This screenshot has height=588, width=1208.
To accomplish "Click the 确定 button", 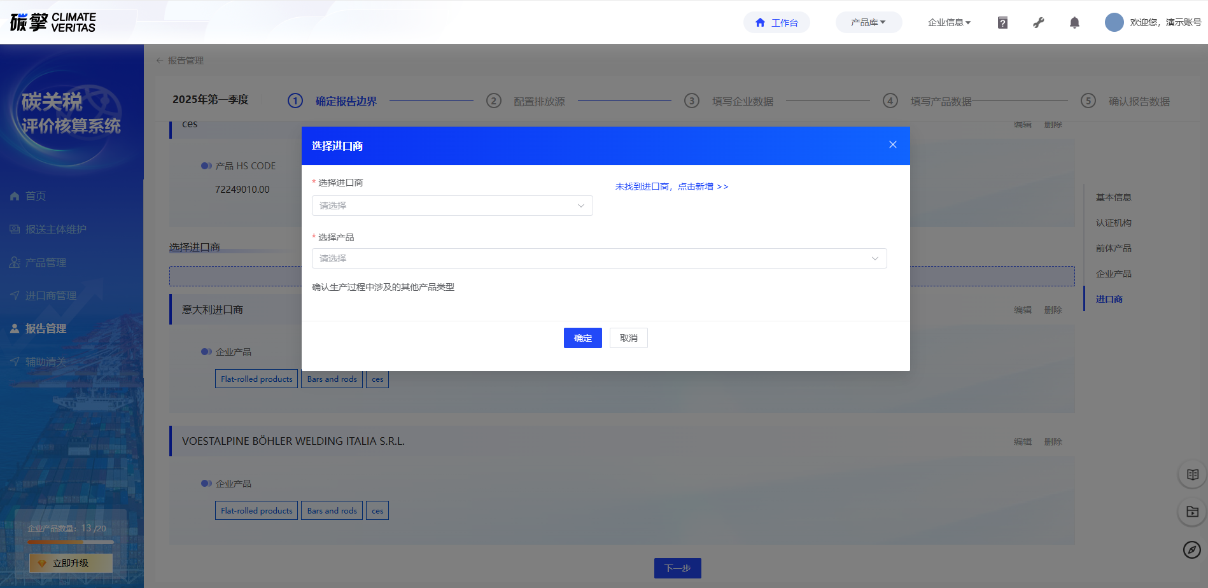I will point(582,338).
